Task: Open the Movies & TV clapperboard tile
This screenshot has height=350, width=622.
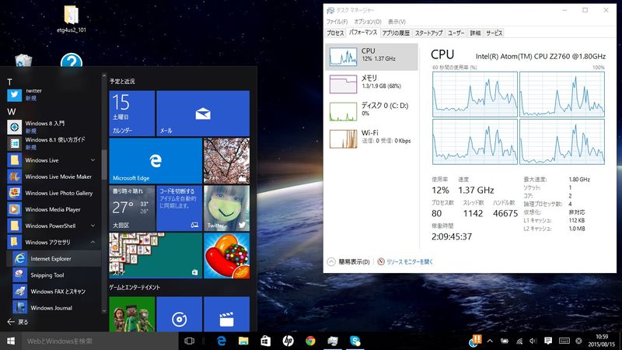Action: tap(226, 314)
